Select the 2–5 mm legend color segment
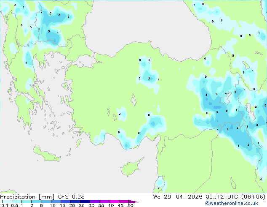Viewport: 267px width, 207px height. pos(36,202)
